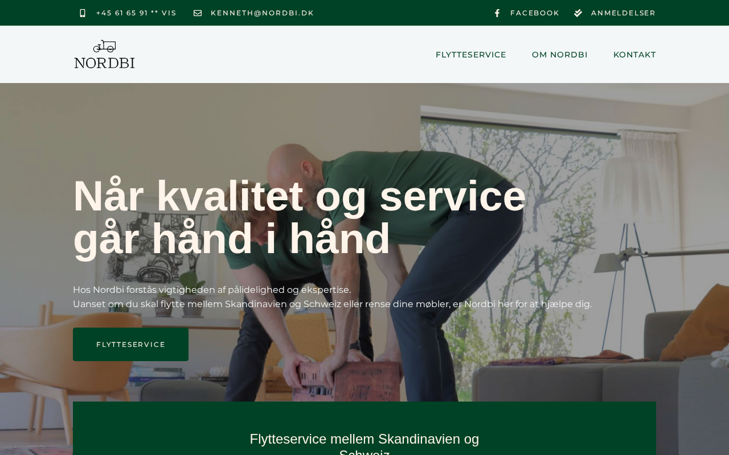Viewport: 729px width, 455px height.
Task: Reveal the full phone number via VIS
Action: pyautogui.click(x=170, y=13)
